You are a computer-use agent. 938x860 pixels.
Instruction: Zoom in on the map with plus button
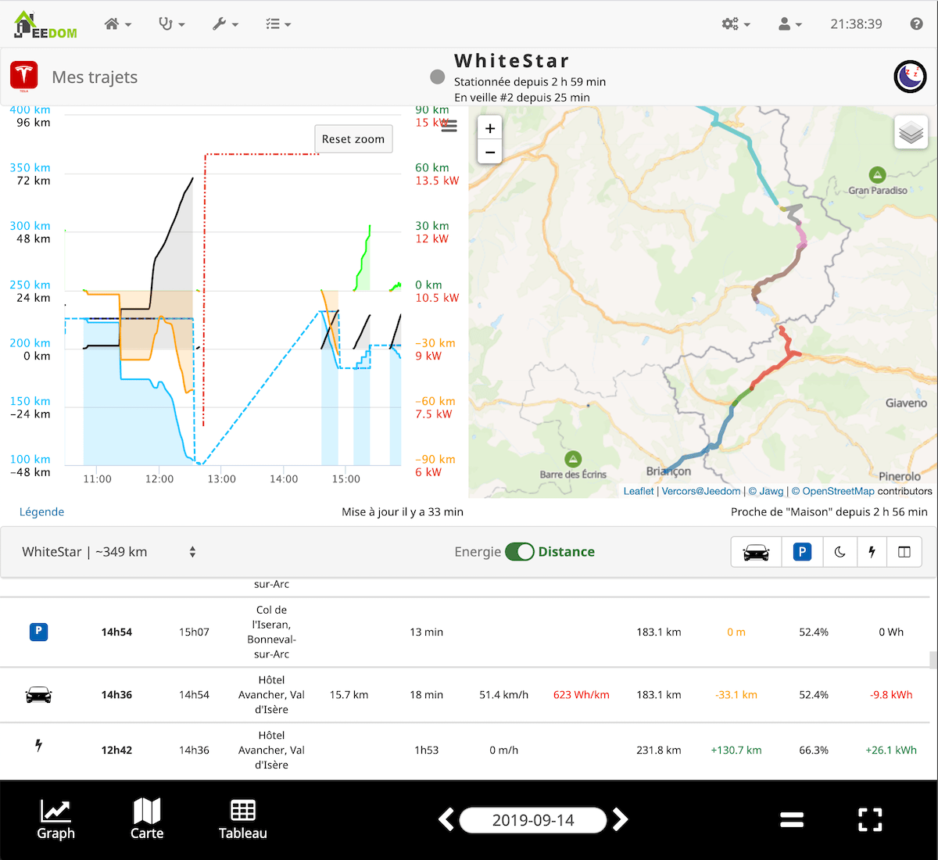coord(489,127)
